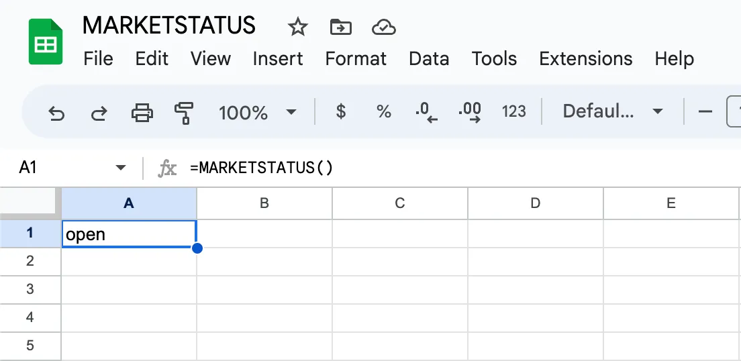Rename the MARKETSTATUS document title
This screenshot has width=741, height=361.
[169, 25]
